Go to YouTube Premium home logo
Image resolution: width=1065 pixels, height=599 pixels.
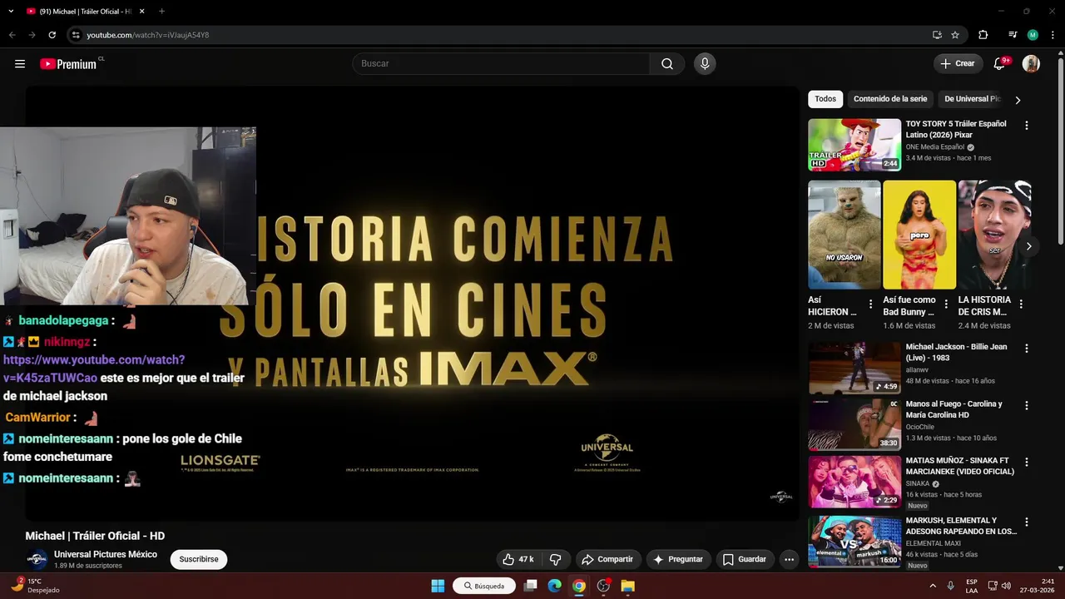pyautogui.click(x=68, y=64)
